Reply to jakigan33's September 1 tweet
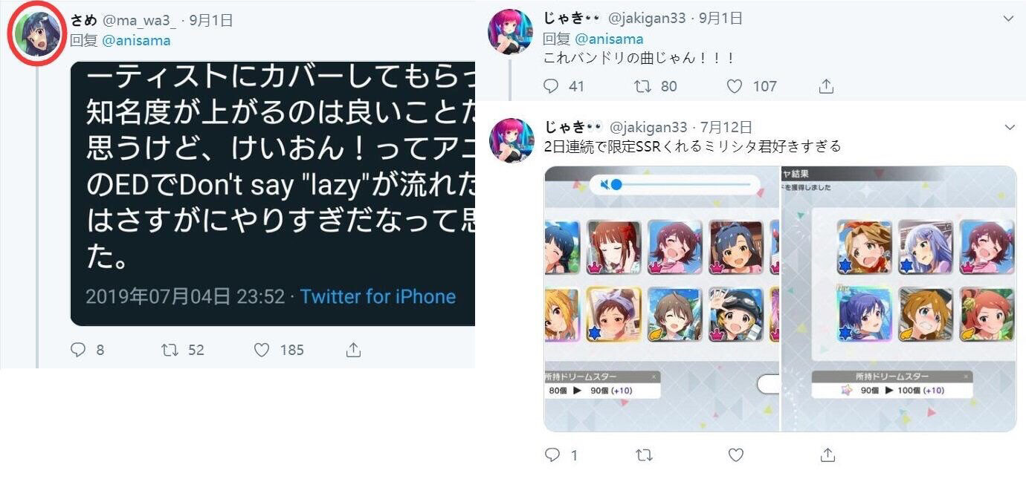 coord(552,86)
